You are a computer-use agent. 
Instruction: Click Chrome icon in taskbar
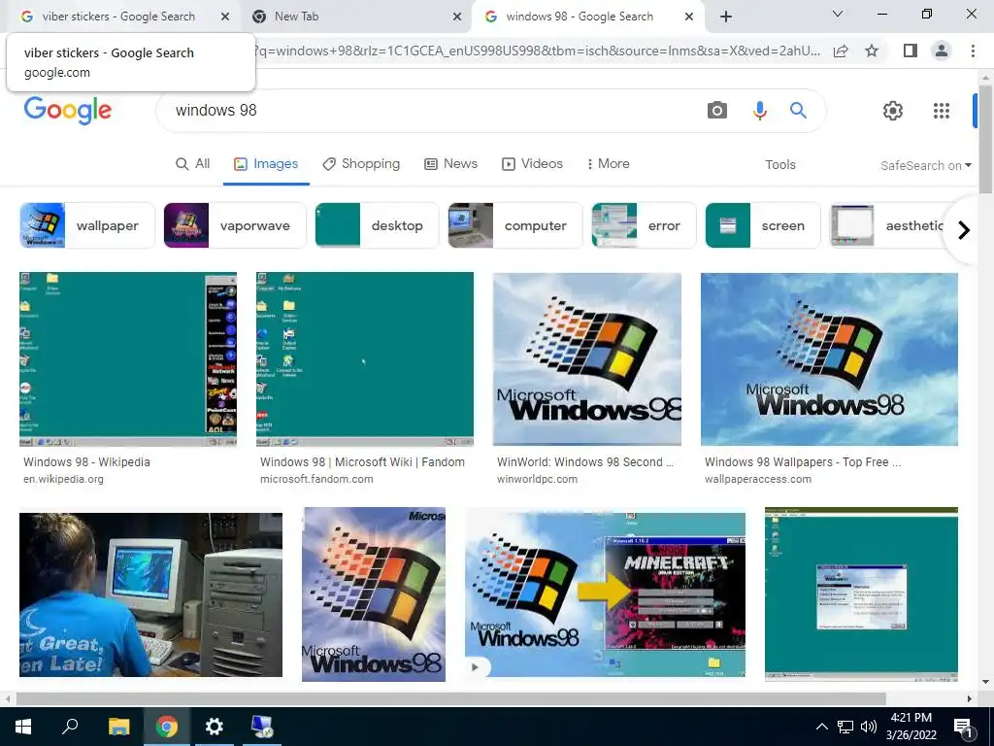point(167,727)
